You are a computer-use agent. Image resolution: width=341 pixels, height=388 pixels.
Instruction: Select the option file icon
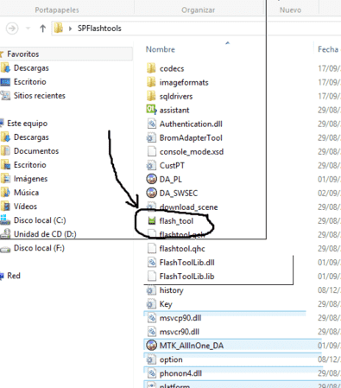point(151,359)
